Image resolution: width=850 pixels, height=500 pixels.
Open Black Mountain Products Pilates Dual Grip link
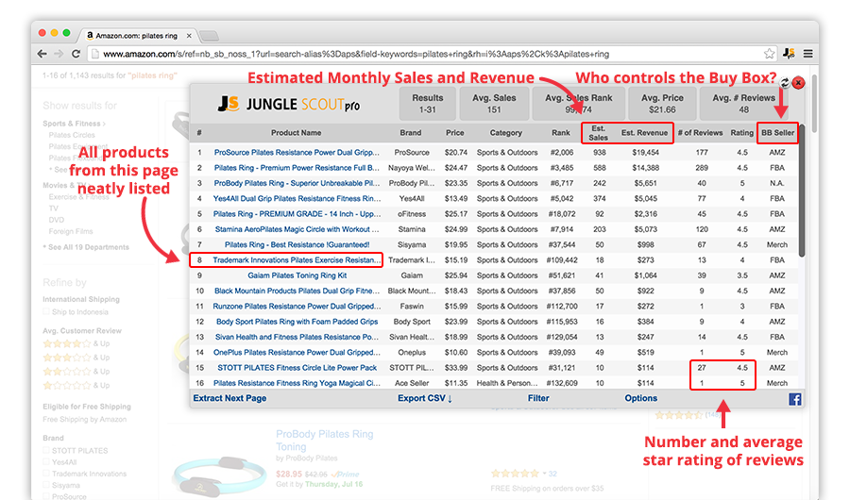pyautogui.click(x=297, y=291)
